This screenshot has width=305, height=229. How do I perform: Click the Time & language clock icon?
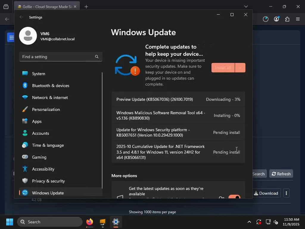coord(25,145)
